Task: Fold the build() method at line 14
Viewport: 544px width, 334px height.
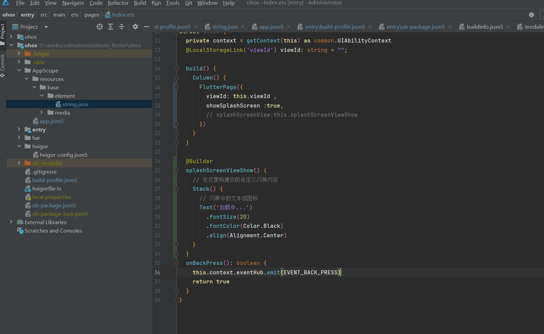Action: tap(177, 69)
